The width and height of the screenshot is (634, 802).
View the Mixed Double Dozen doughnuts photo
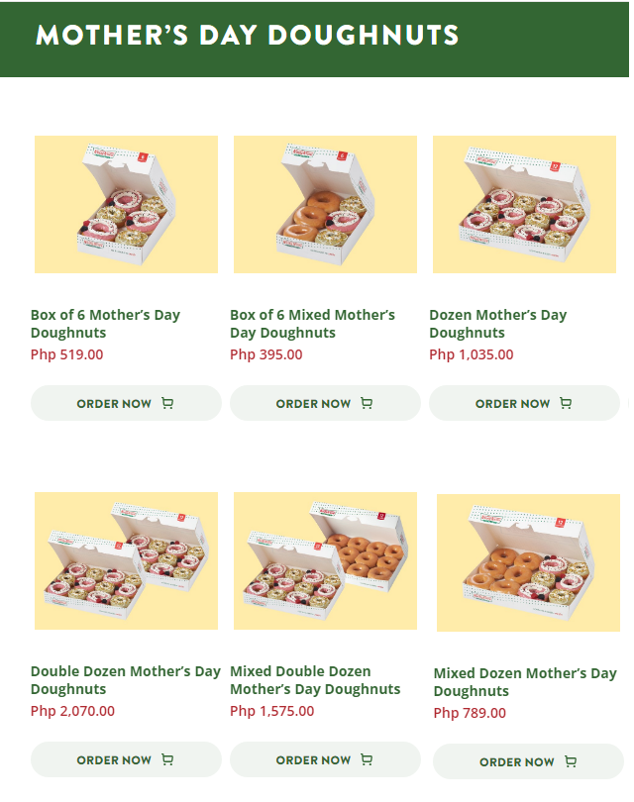(325, 560)
